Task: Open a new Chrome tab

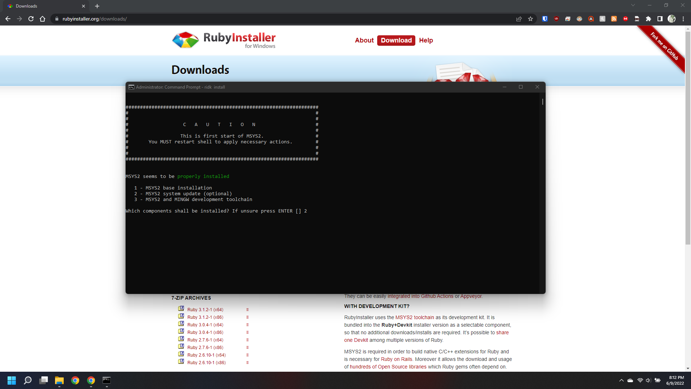Action: [x=97, y=6]
